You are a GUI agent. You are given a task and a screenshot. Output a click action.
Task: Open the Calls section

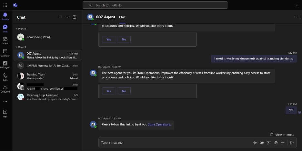pyautogui.click(x=5, y=77)
